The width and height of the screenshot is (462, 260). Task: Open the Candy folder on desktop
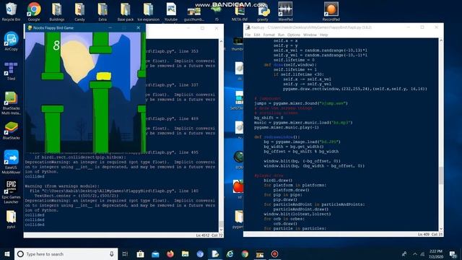point(79,12)
